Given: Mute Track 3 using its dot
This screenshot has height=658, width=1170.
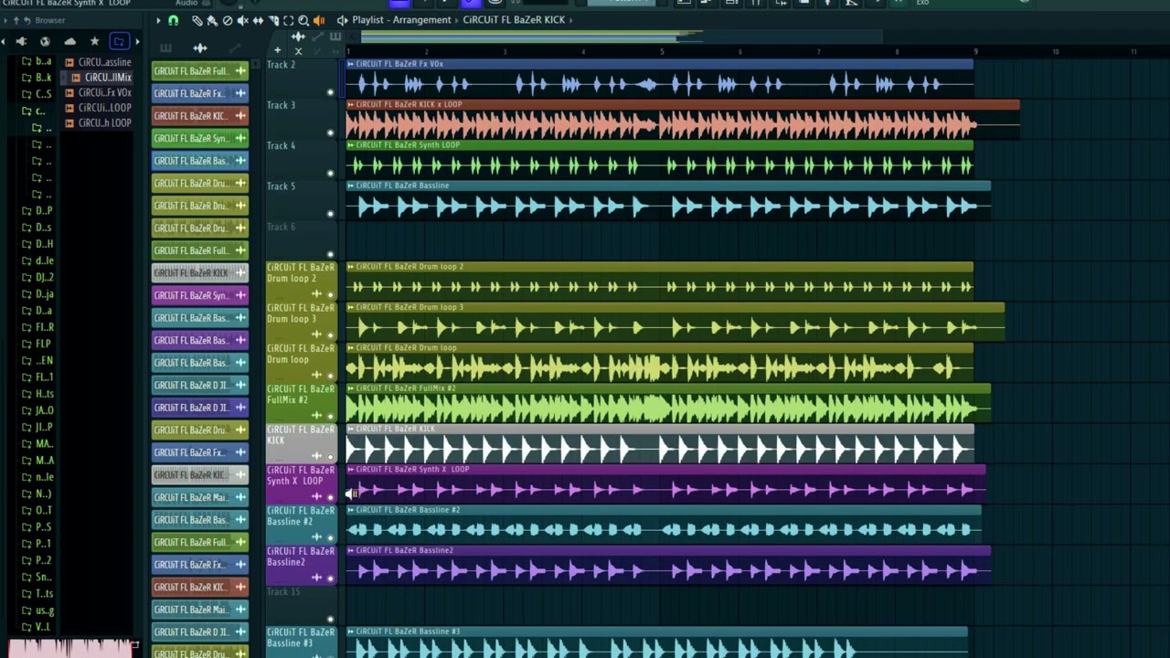Looking at the screenshot, I should click(x=331, y=133).
